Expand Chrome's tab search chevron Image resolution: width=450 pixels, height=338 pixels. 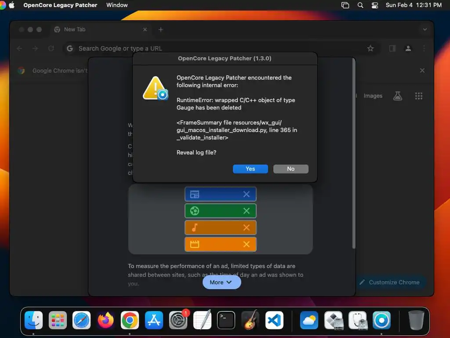click(x=425, y=29)
